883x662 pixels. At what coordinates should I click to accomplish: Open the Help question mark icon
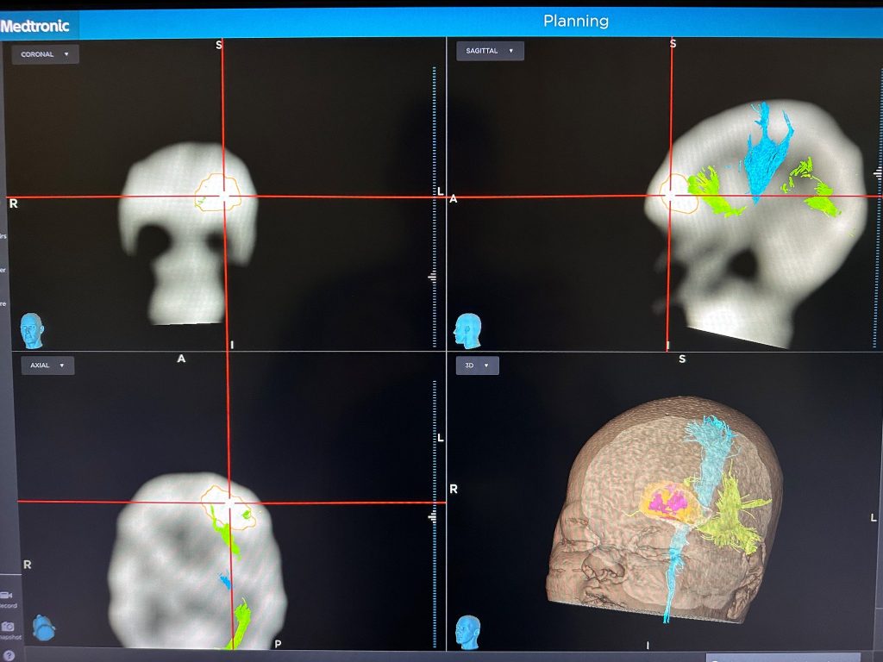coord(8,655)
